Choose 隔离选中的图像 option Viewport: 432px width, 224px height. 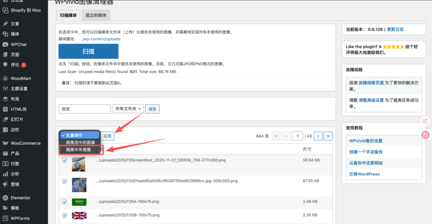click(80, 143)
